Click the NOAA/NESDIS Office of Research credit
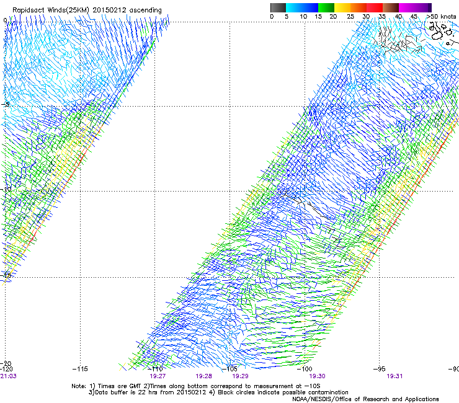The width and height of the screenshot is (459, 403). point(365,399)
